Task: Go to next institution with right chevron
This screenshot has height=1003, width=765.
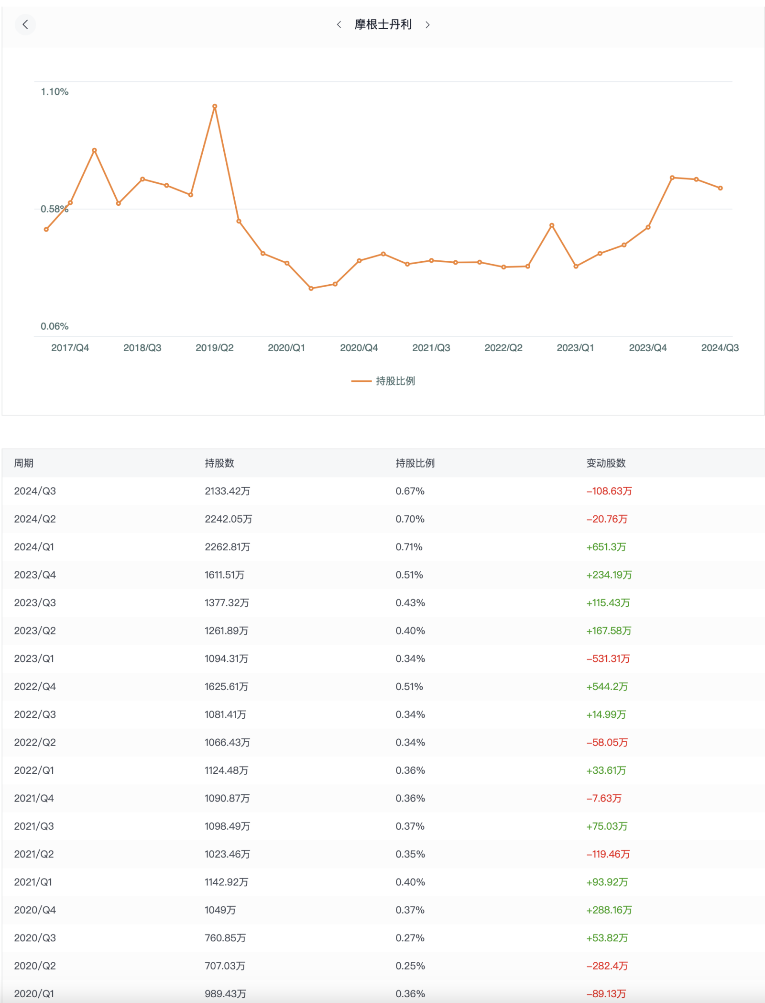Action: click(x=427, y=24)
